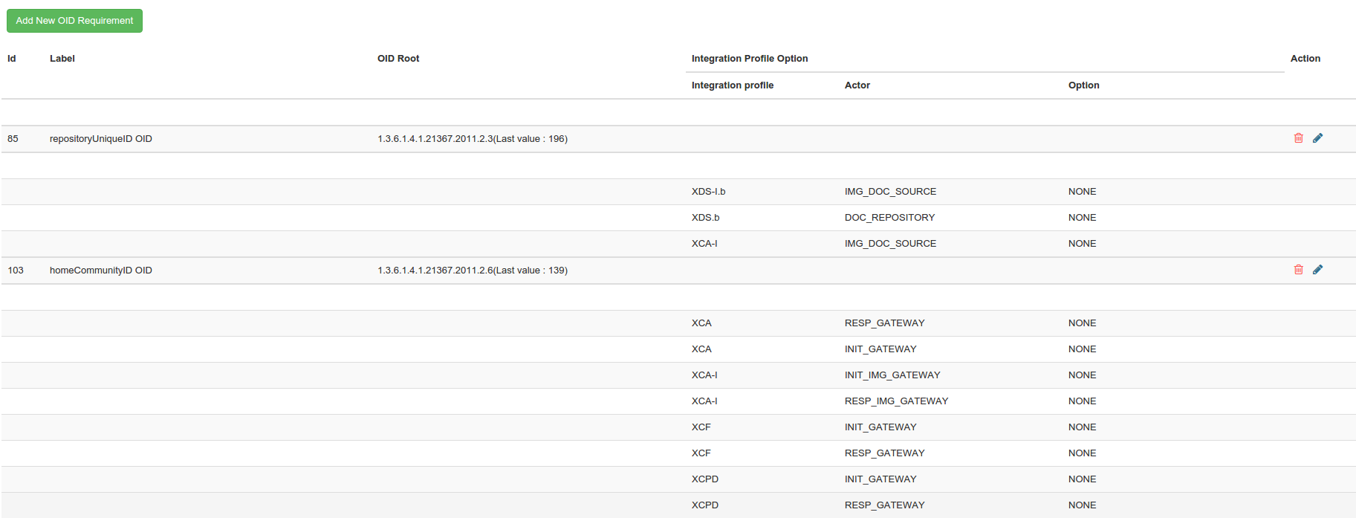Edit the repositoryUniqueID OID requirement
This screenshot has width=1356, height=518.
(1317, 138)
